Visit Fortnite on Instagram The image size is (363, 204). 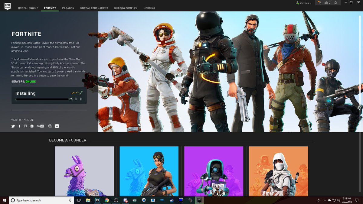point(32,126)
